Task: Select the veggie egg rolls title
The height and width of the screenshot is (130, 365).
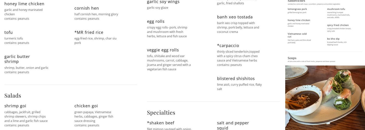Action: (x=163, y=50)
